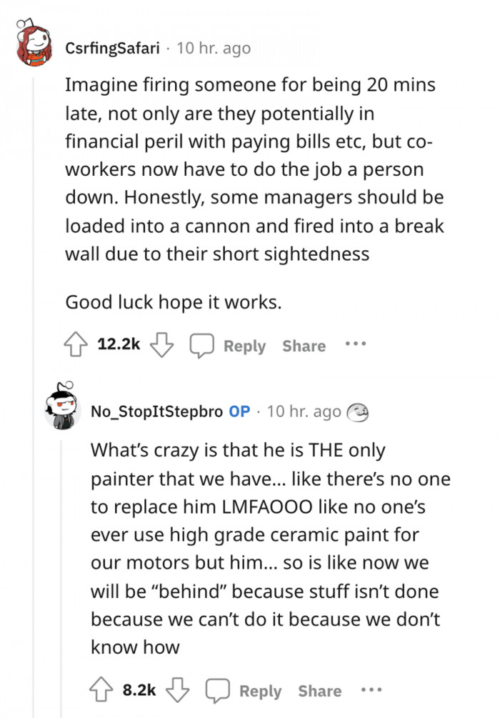Open CsrfingSafari's avatar picture

[34, 44]
